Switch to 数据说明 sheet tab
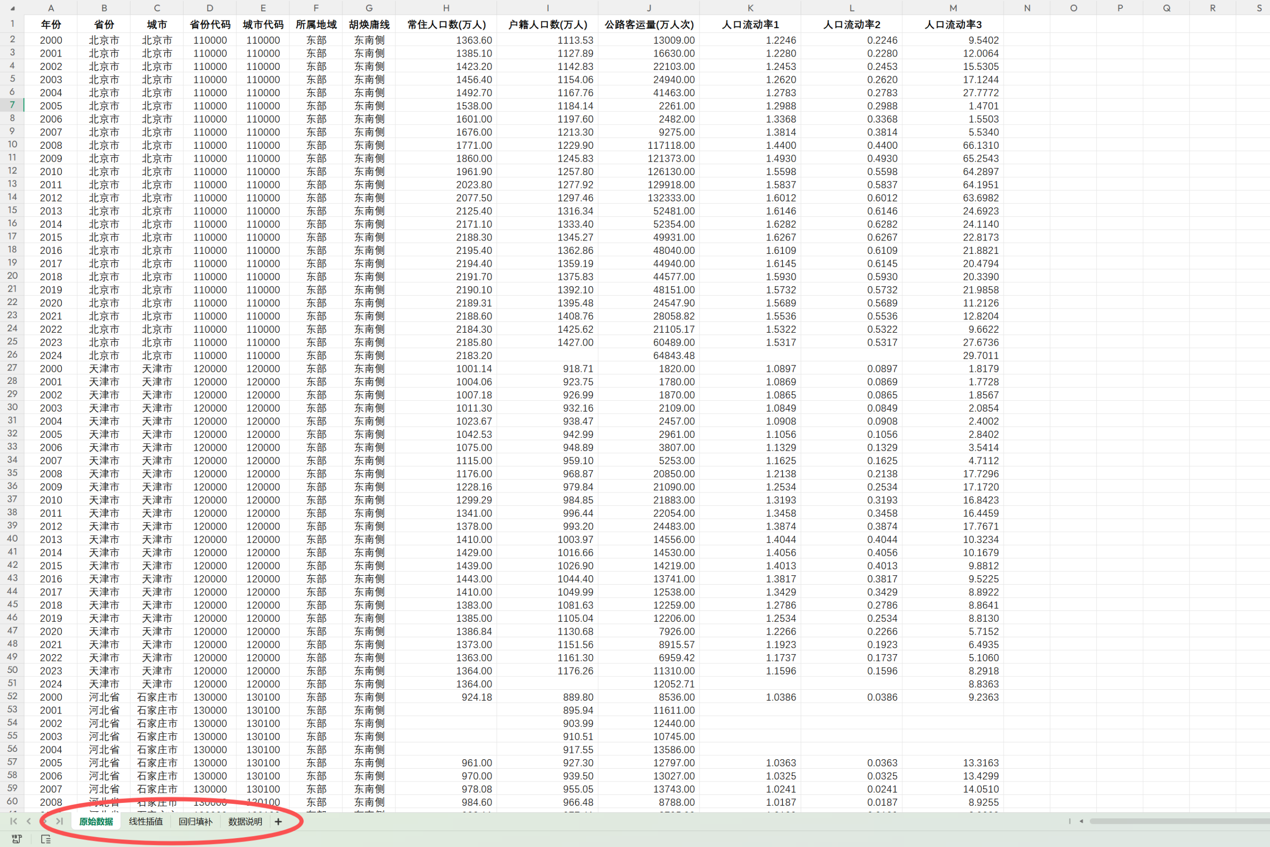The width and height of the screenshot is (1270, 847). (x=245, y=822)
